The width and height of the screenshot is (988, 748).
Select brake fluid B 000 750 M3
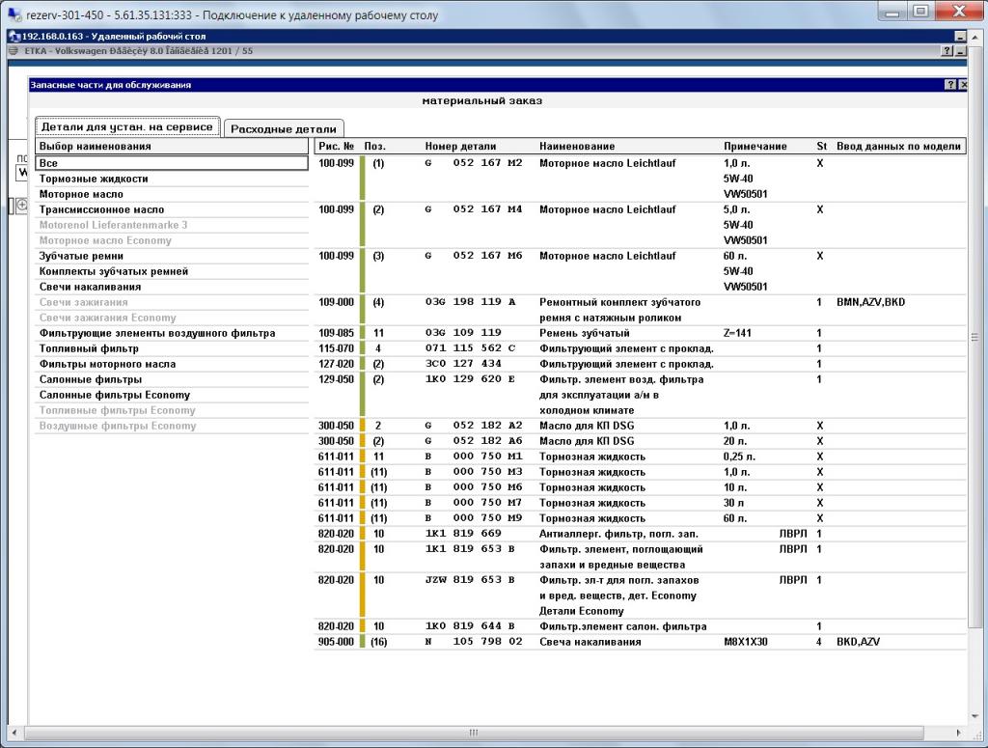click(640, 472)
